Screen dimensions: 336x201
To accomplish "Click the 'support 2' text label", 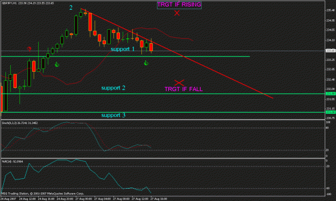I will coord(113,88).
